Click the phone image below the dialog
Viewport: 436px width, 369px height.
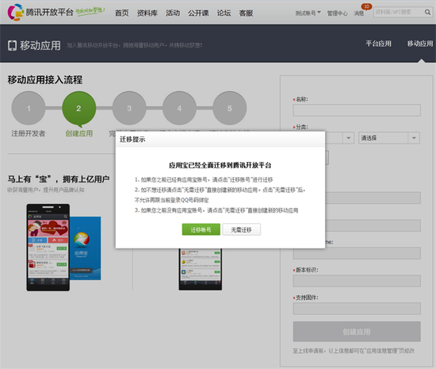point(201,269)
